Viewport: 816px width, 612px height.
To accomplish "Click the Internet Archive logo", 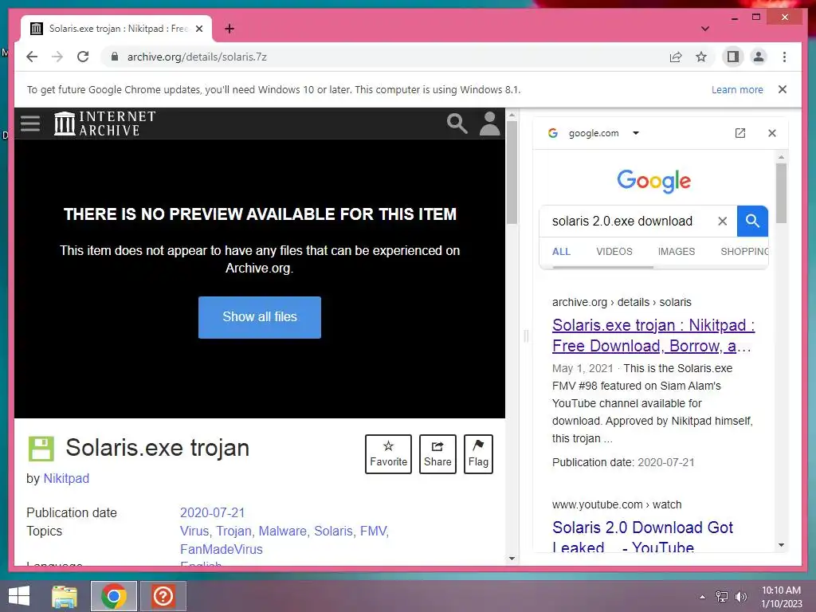I will coord(104,124).
